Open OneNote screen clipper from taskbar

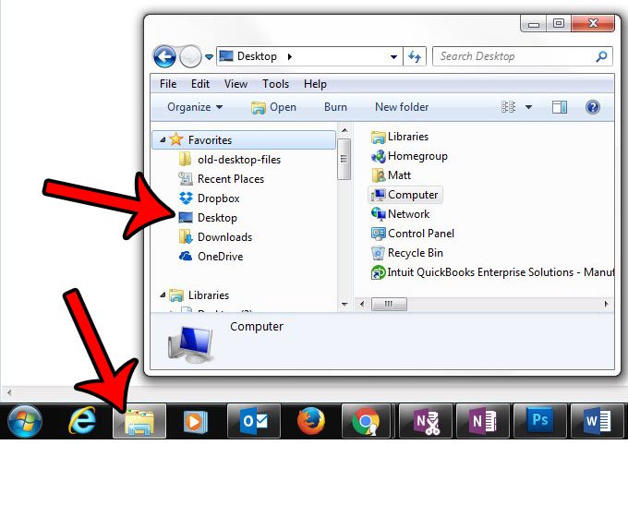click(x=426, y=421)
